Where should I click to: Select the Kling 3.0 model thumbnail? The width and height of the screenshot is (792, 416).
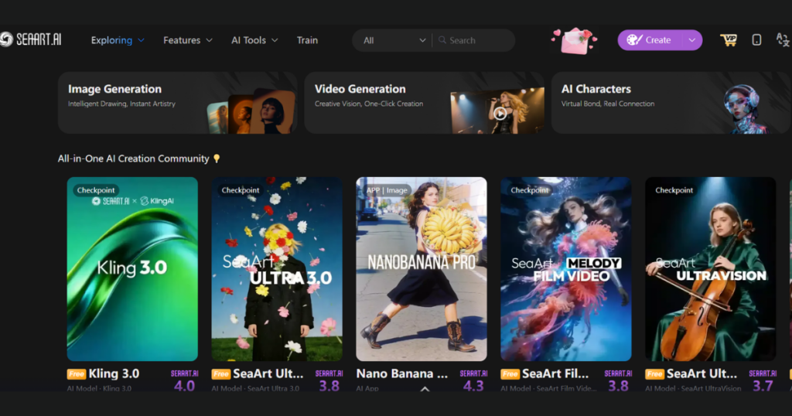[132, 269]
